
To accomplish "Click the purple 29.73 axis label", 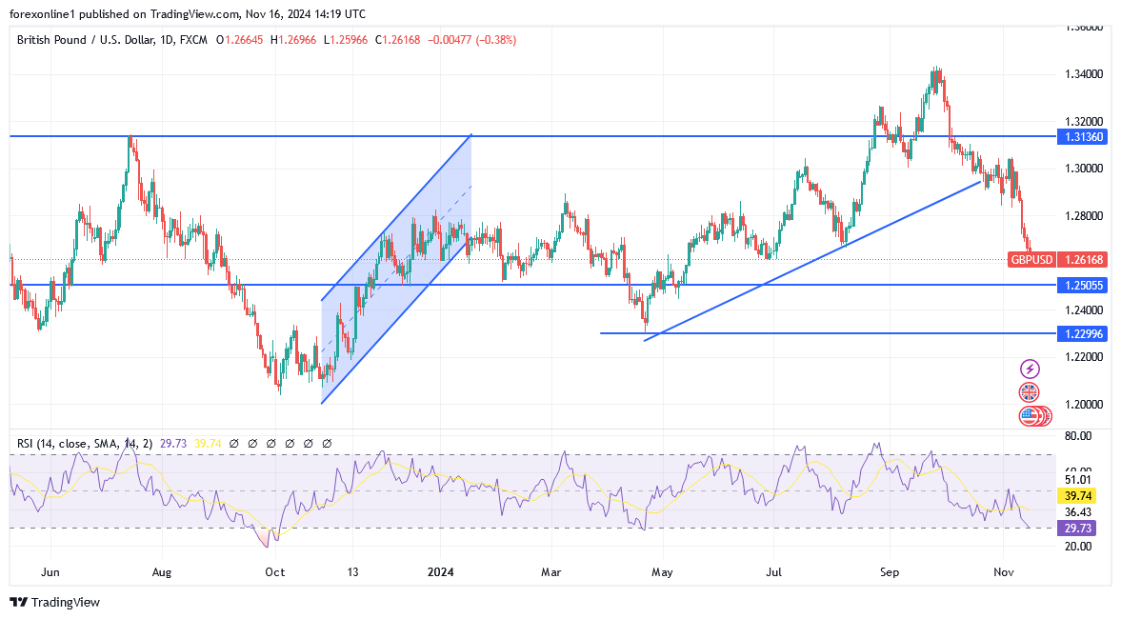I will [x=1077, y=529].
